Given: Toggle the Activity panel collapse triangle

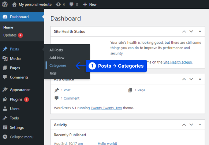Looking at the screenshot, I should pyautogui.click(x=200, y=125).
